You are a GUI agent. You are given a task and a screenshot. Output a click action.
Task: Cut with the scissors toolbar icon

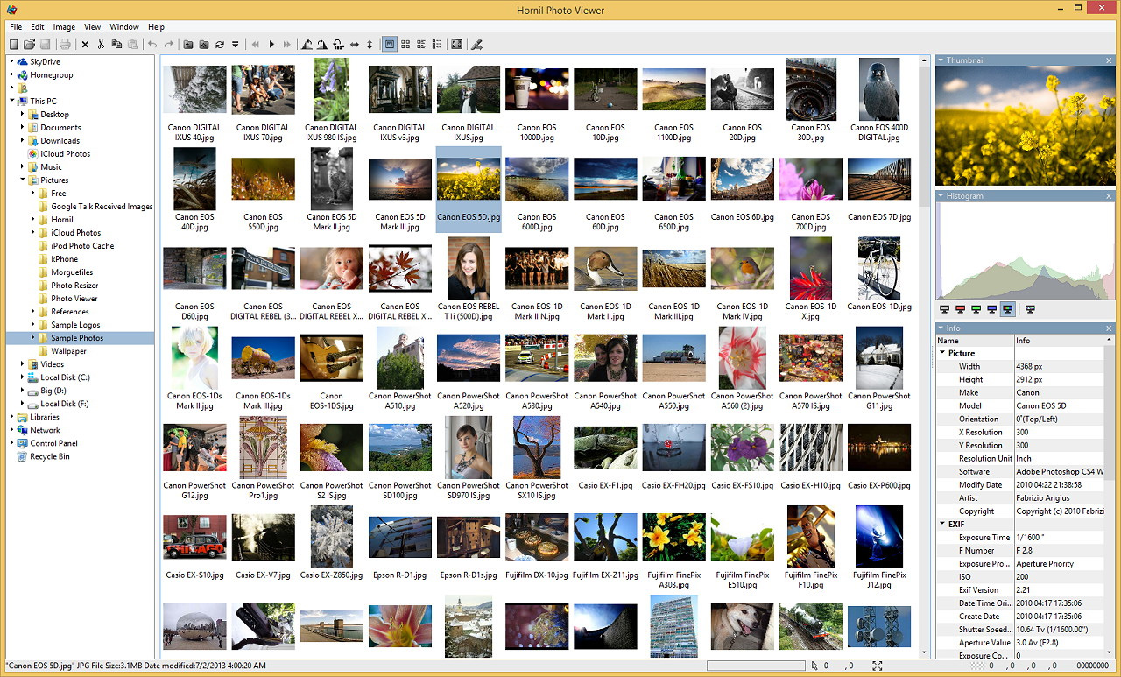coord(101,44)
